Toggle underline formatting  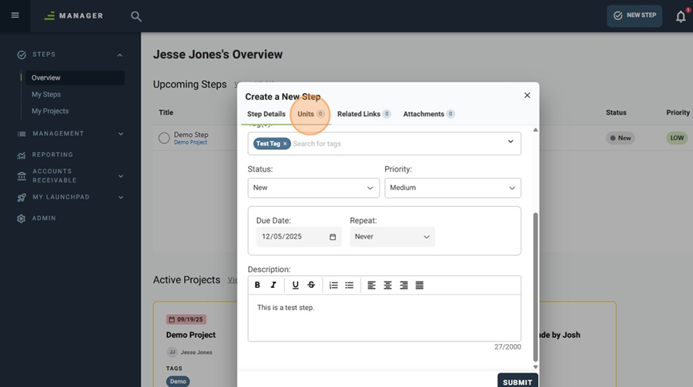[x=295, y=285]
